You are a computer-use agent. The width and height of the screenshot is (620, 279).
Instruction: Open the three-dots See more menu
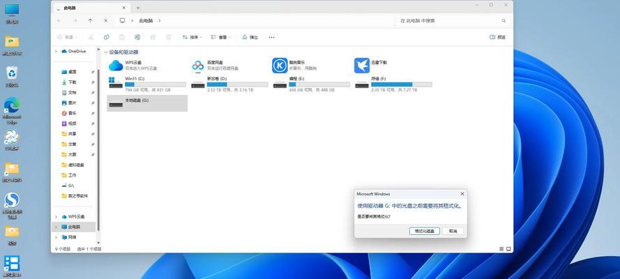[x=271, y=37]
